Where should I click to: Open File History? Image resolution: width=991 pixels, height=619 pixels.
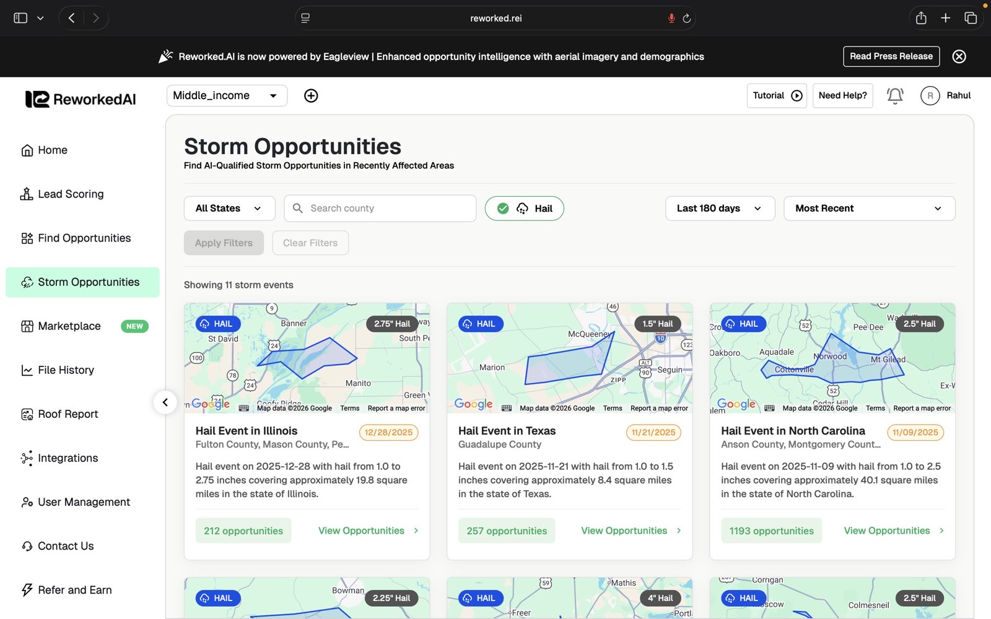pyautogui.click(x=65, y=370)
